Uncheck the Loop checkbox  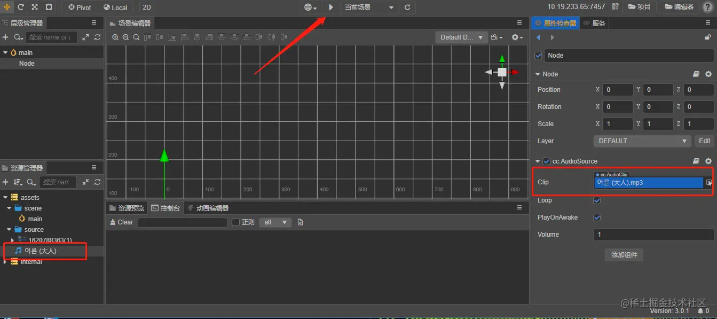[597, 200]
